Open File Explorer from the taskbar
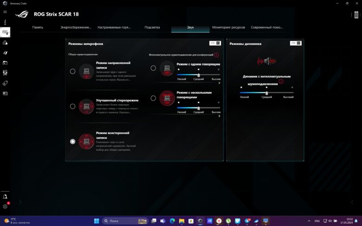Image resolution: width=362 pixels, height=226 pixels. tap(181, 221)
